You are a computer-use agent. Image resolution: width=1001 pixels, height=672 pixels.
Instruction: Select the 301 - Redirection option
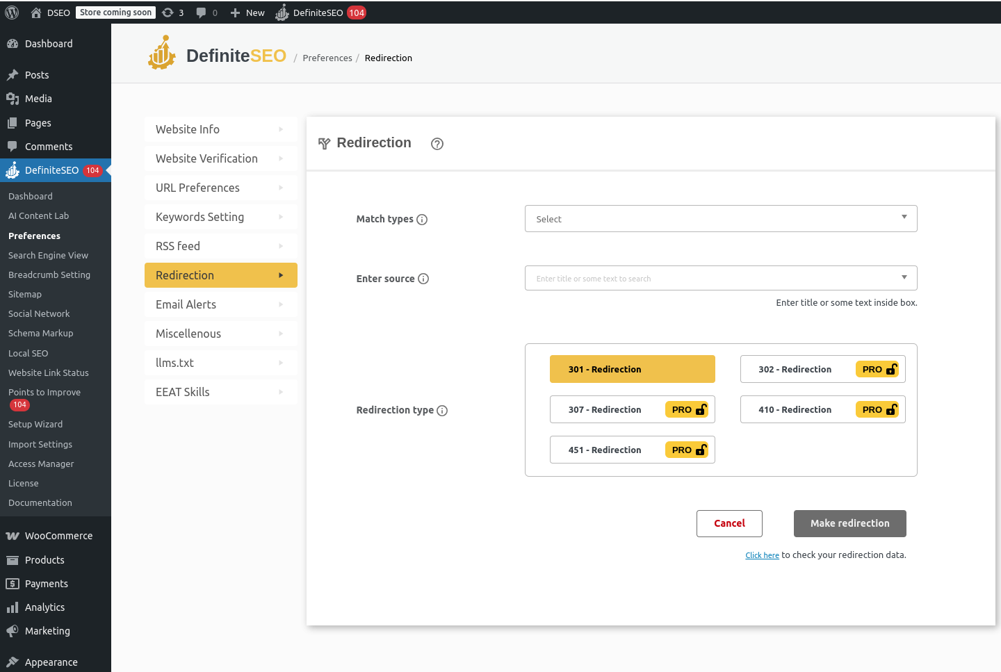click(x=632, y=369)
